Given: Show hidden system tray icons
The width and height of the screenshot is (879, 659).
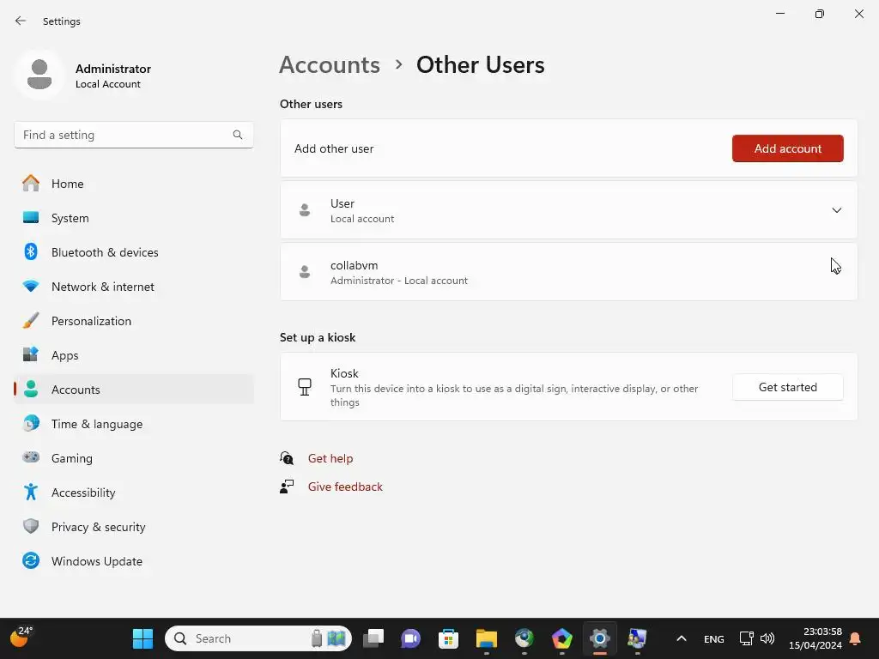Looking at the screenshot, I should tap(681, 638).
